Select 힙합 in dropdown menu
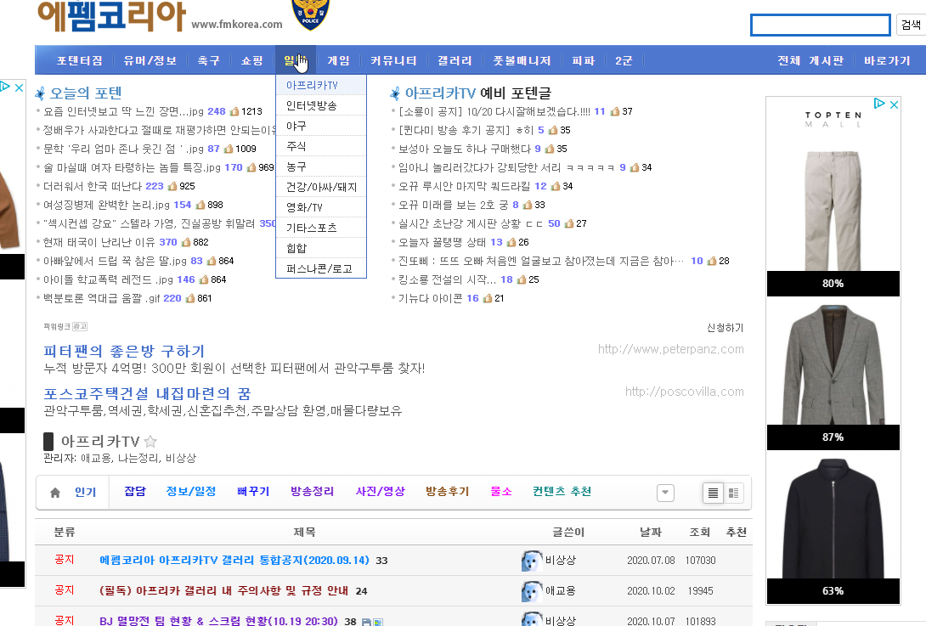This screenshot has width=926, height=626. [x=320, y=248]
